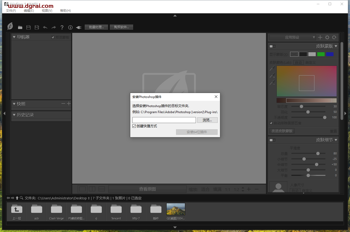
Task: Open help with the question mark icon
Action: (62, 27)
